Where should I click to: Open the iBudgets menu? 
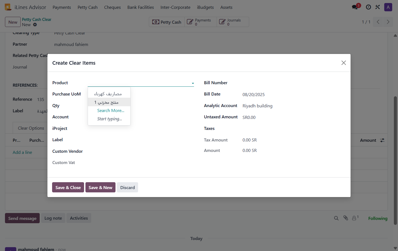click(x=205, y=7)
